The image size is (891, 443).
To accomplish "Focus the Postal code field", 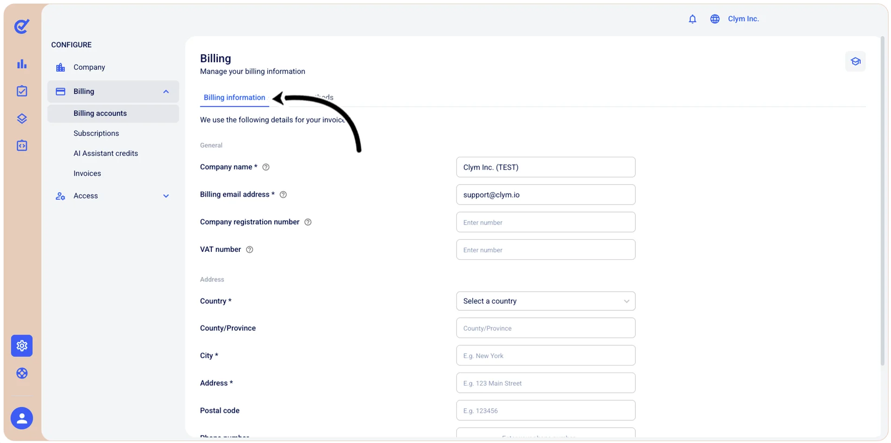I will pos(546,411).
